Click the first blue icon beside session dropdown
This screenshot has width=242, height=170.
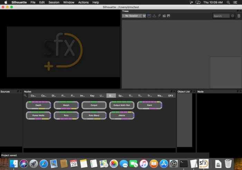click(149, 16)
